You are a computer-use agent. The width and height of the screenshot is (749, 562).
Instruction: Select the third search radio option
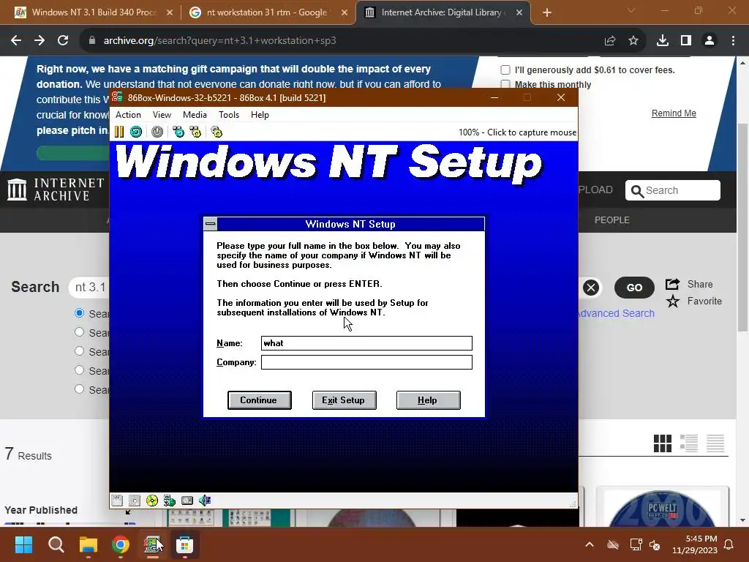79,351
